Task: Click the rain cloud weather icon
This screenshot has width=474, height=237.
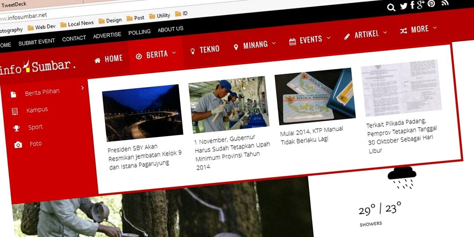Action: (x=402, y=177)
